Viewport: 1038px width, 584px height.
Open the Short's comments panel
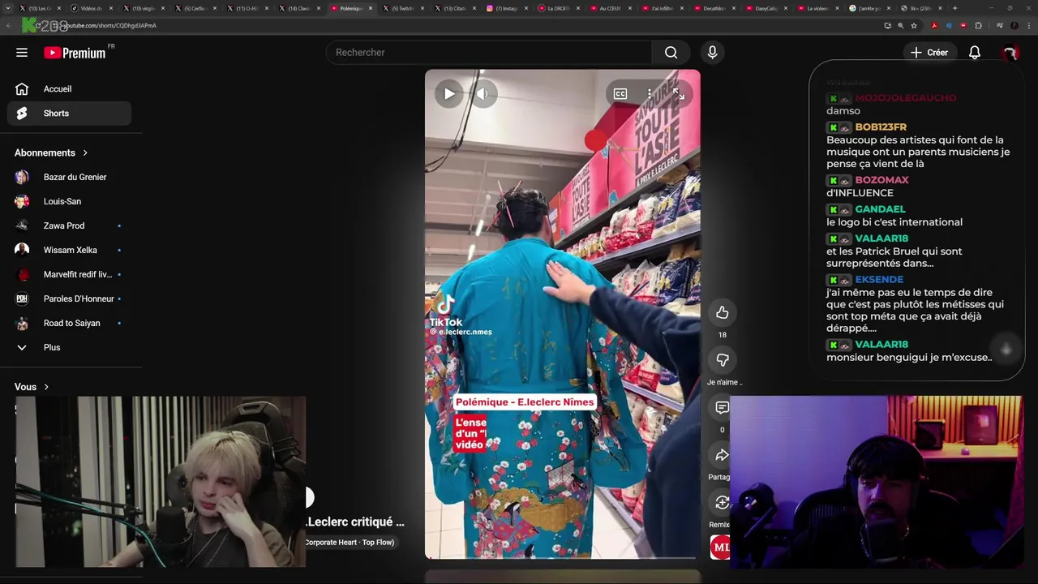tap(722, 407)
